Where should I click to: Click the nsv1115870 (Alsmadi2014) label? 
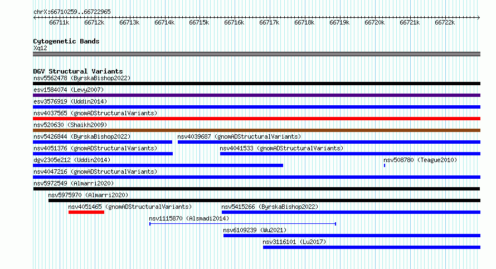pos(189,218)
